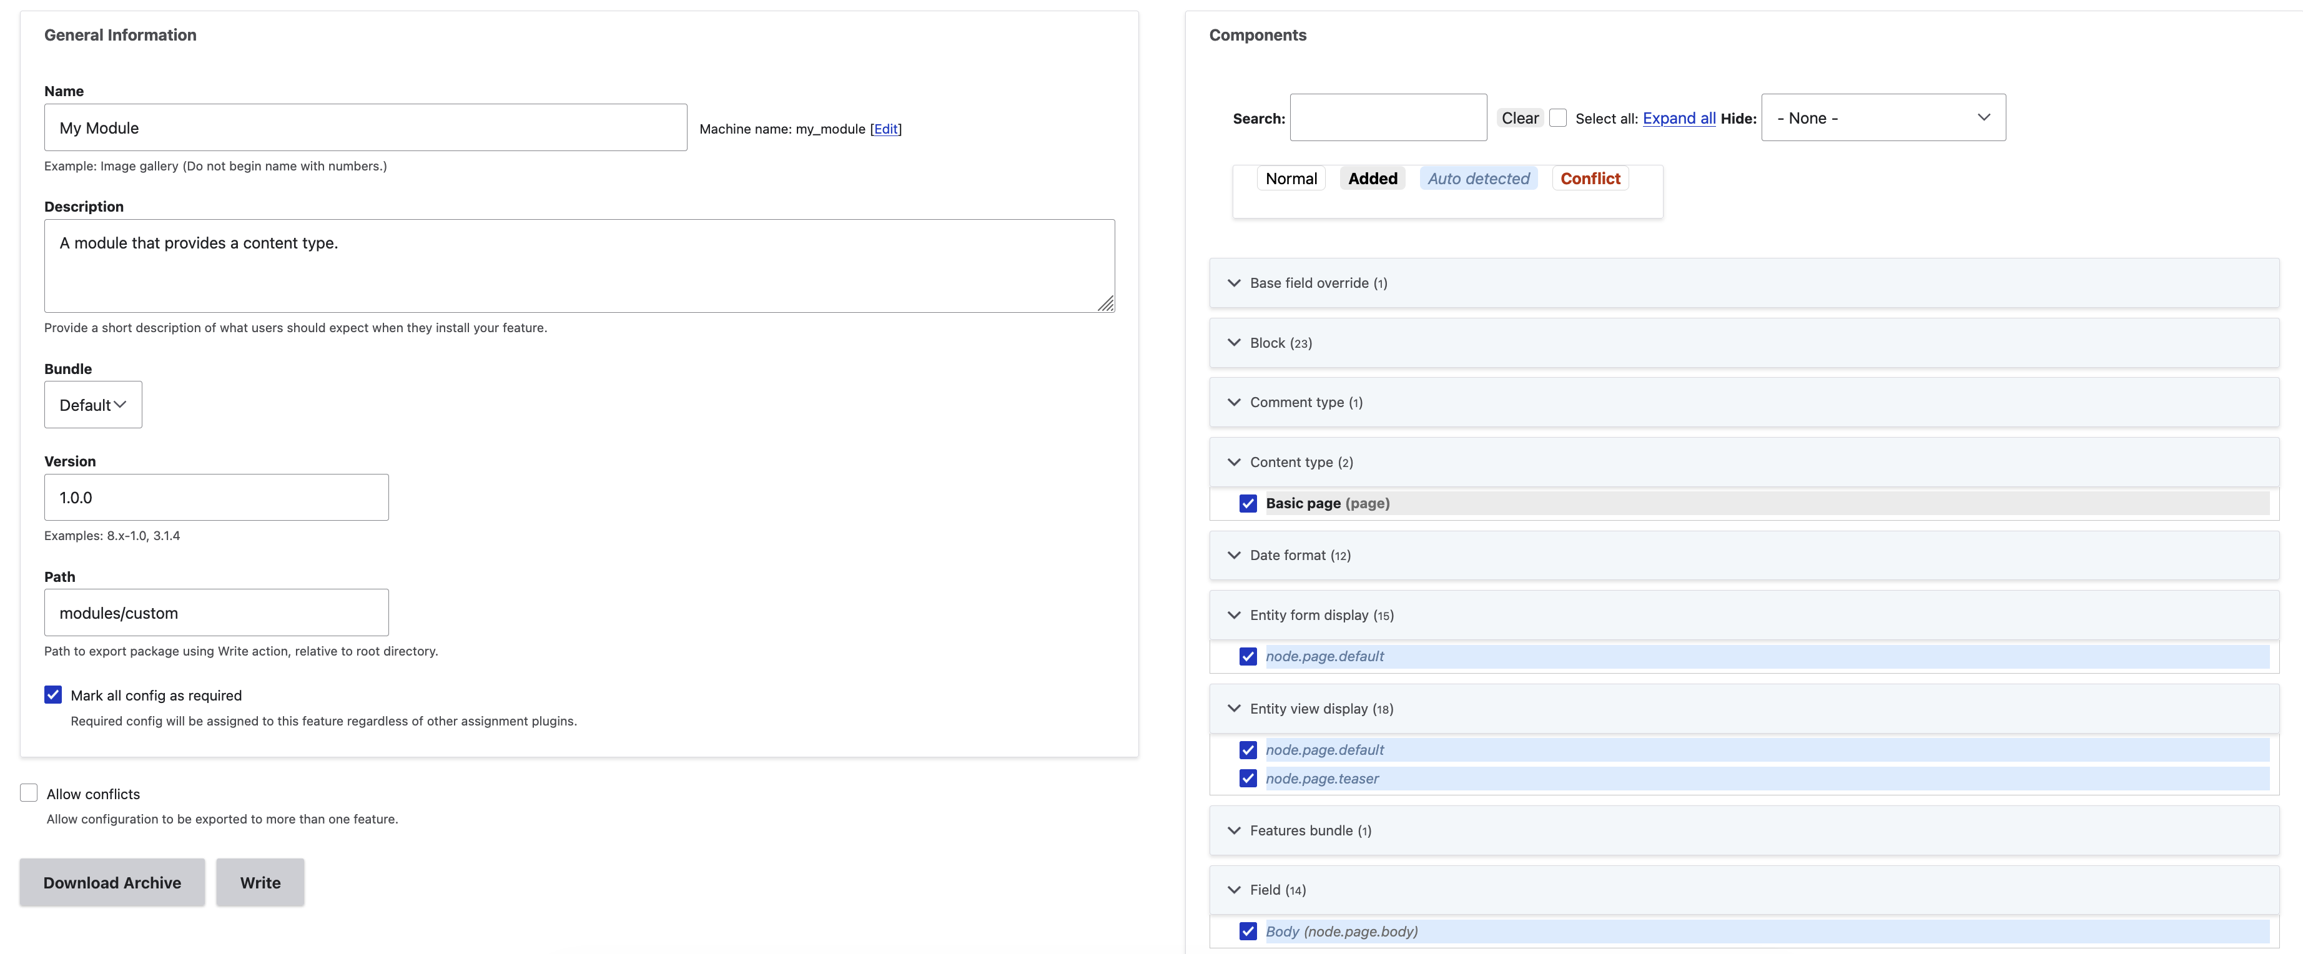Uncheck node.page.default under Entity view display
Image resolution: width=2303 pixels, height=954 pixels.
tap(1248, 750)
